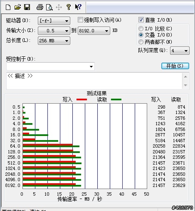195x211 pixels.
Task: Click the read value 10457
Action: (x=179, y=135)
